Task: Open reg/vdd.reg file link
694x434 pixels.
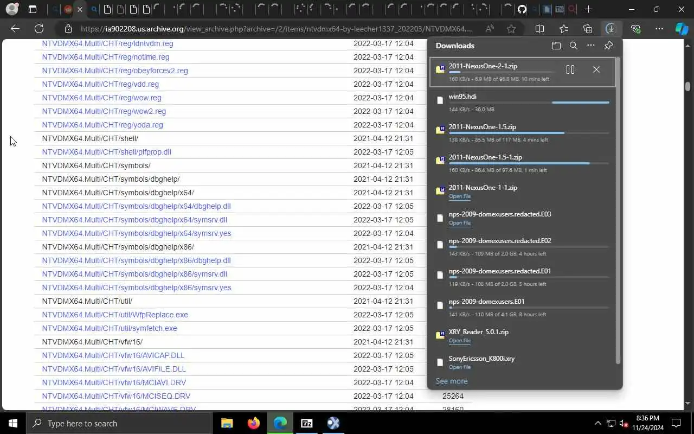Action: [x=100, y=84]
